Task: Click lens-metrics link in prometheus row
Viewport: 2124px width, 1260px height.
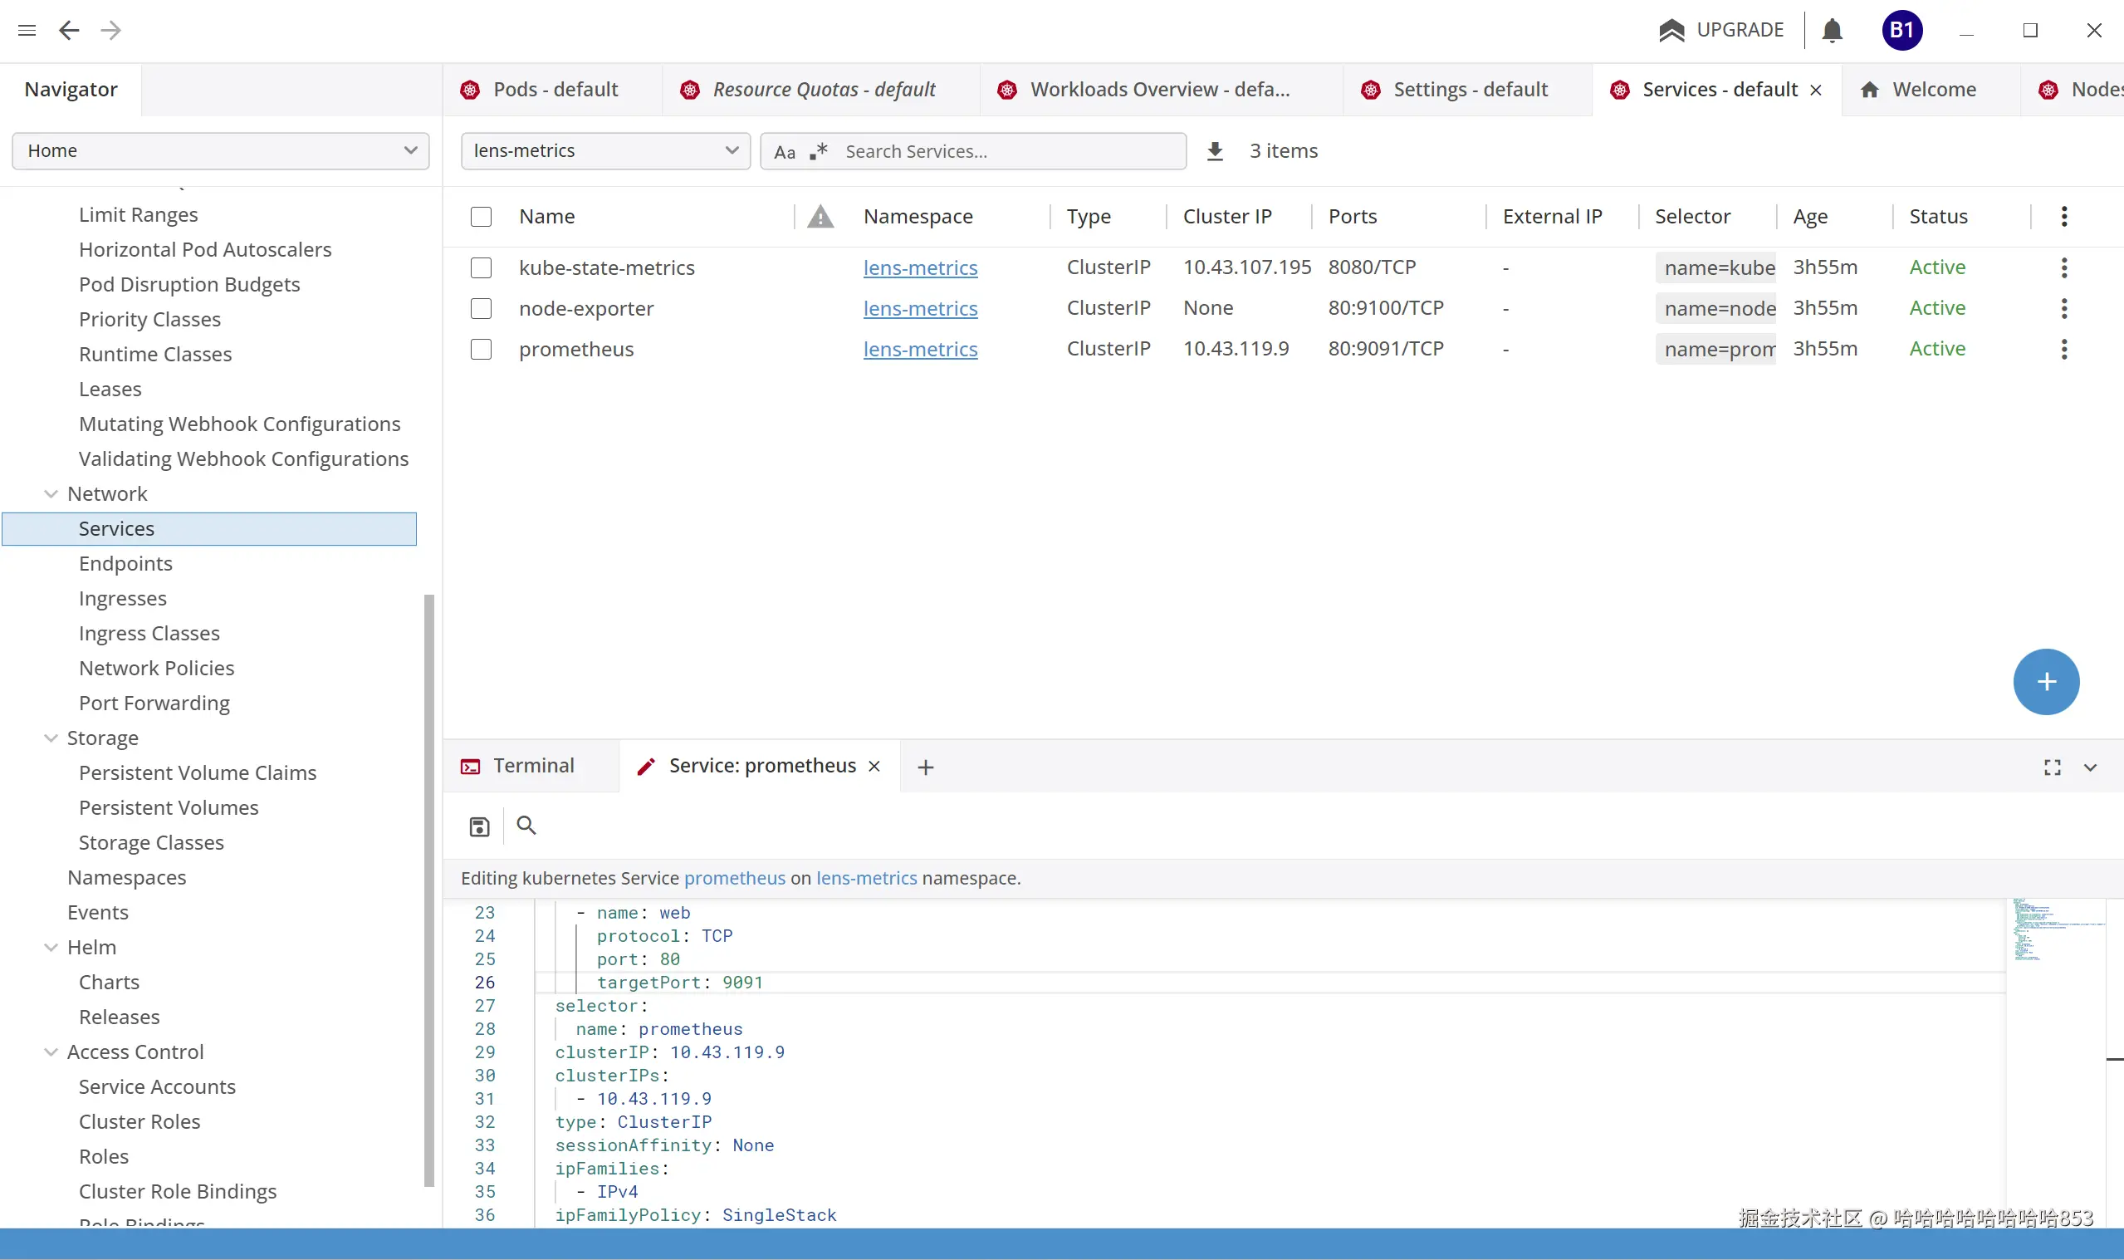Action: 920,349
